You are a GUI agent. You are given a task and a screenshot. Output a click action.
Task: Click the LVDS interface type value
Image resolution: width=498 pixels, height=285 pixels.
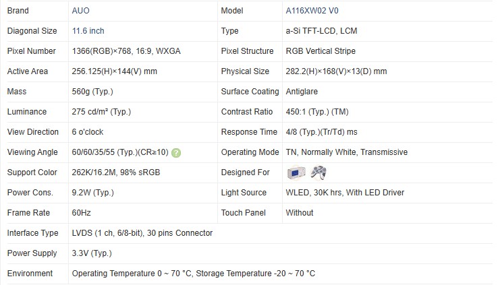(x=142, y=233)
